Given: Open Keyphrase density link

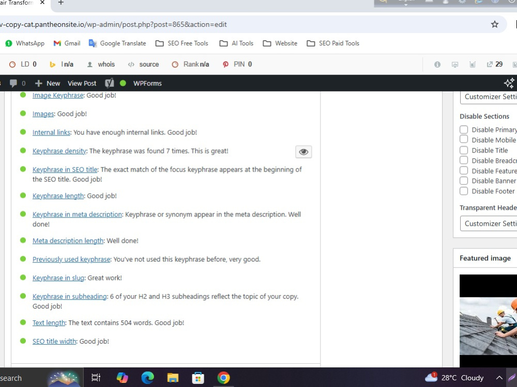Looking at the screenshot, I should (x=59, y=151).
